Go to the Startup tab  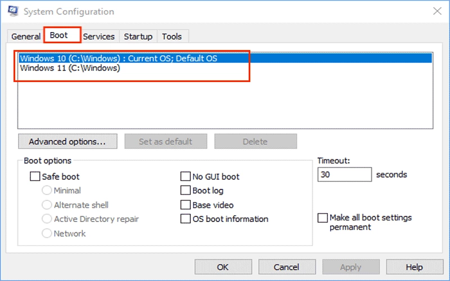pyautogui.click(x=138, y=37)
